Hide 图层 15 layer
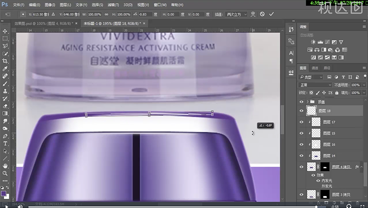 point(302,133)
